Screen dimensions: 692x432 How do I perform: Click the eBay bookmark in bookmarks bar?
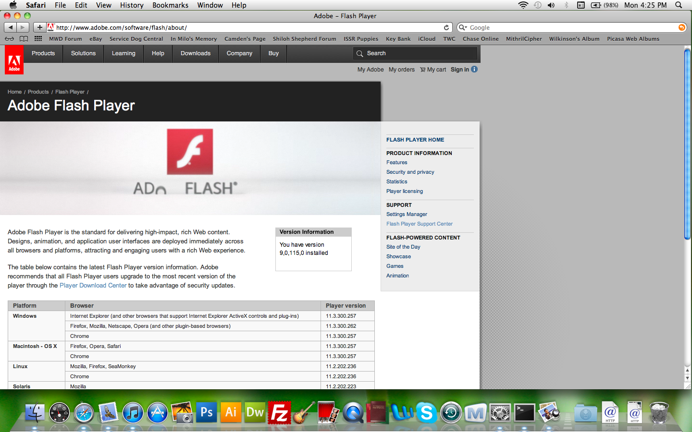click(x=96, y=39)
